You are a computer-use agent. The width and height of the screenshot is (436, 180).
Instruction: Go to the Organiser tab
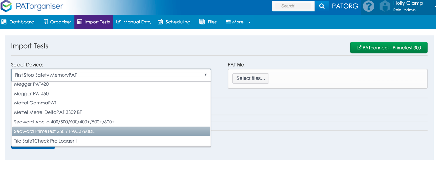coord(57,22)
